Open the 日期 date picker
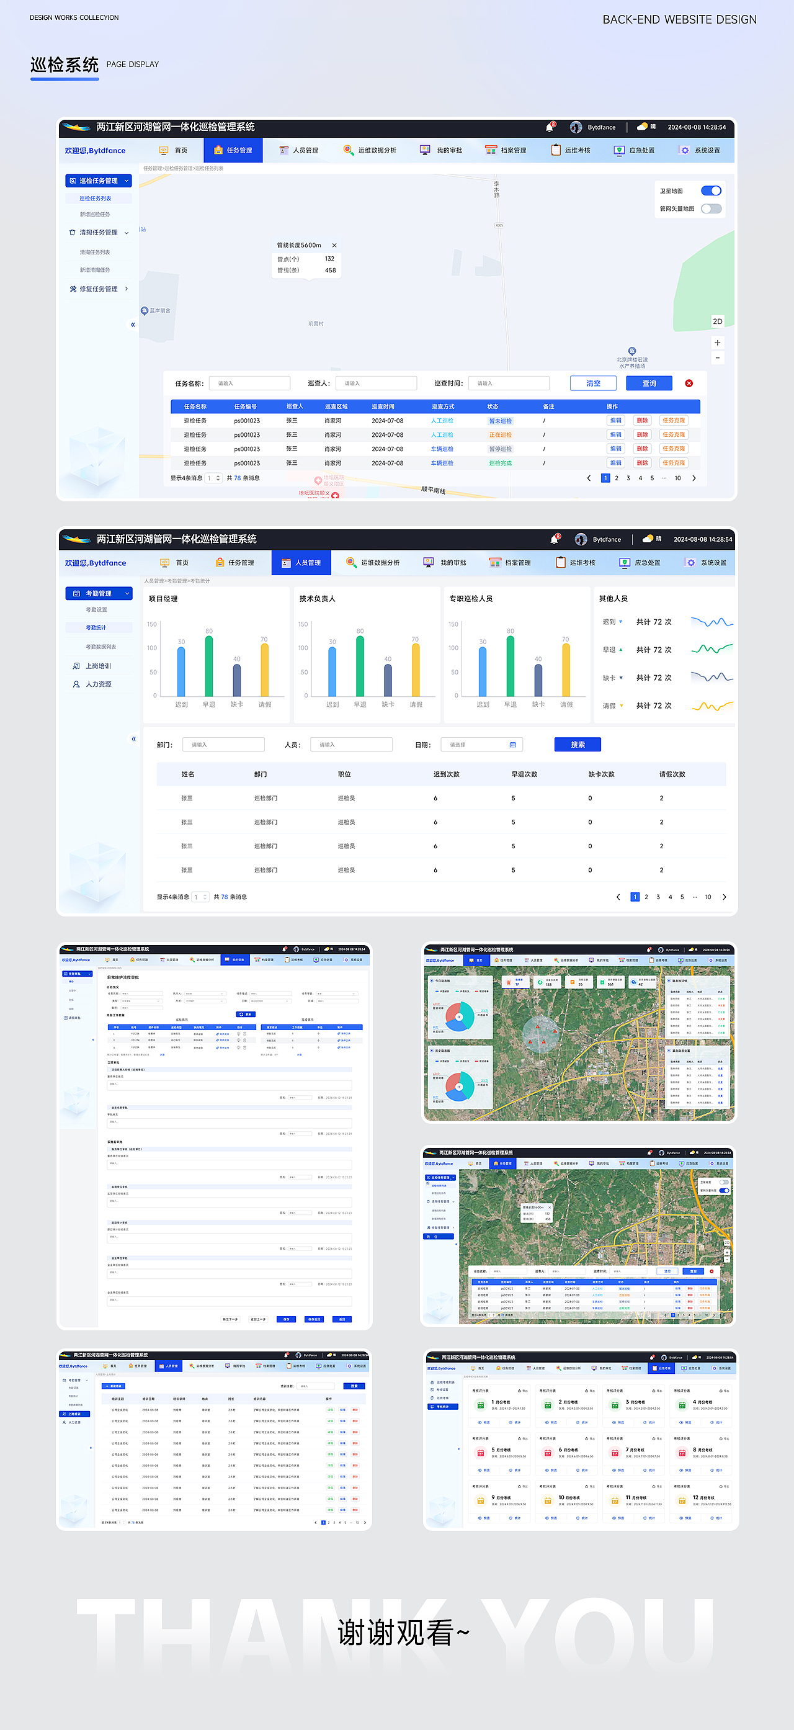The width and height of the screenshot is (794, 1730). tap(481, 745)
